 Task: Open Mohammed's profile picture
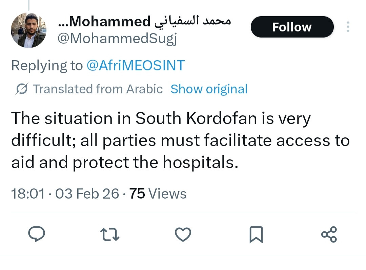point(28,30)
